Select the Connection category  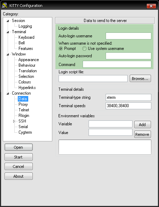[x=21, y=93]
